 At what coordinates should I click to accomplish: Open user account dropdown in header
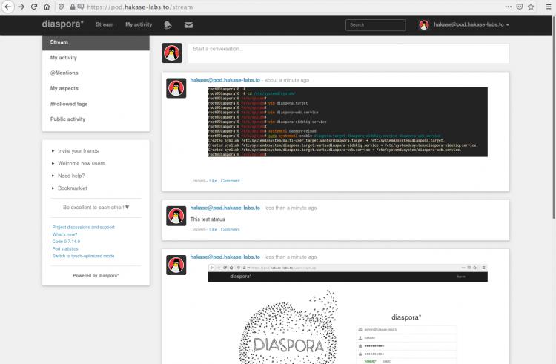[x=465, y=24]
